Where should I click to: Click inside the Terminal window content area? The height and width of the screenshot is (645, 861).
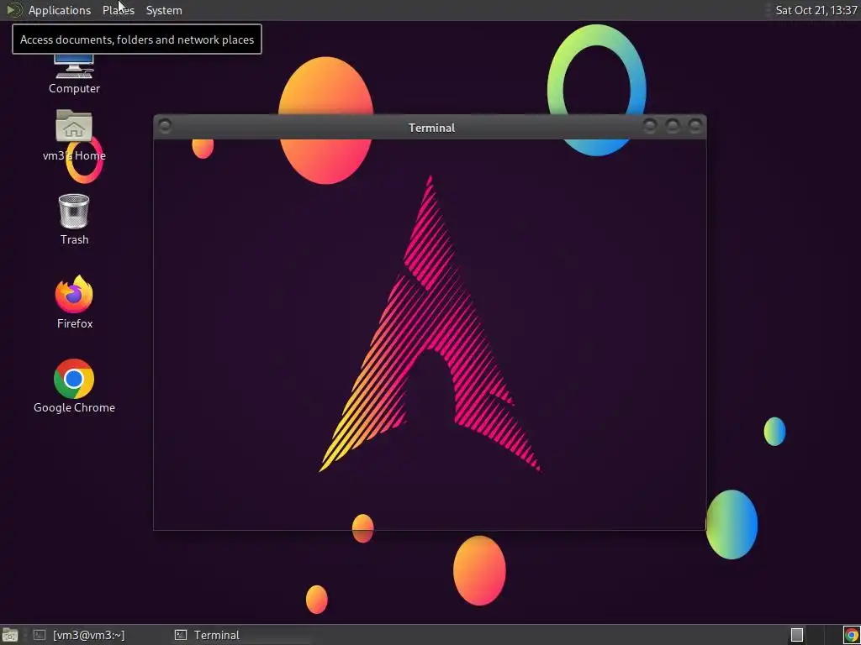coord(430,334)
